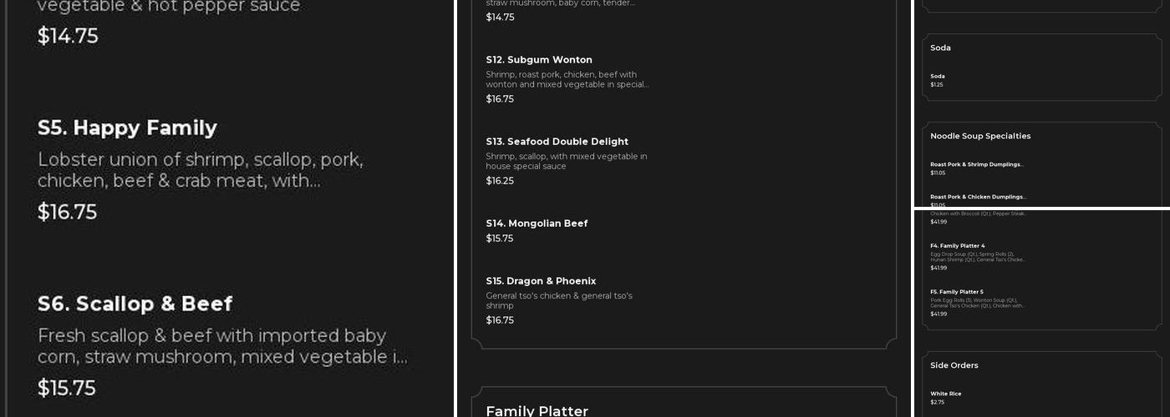Choose the S14. Mongolian Beef entry
This screenshot has width=1170, height=417.
click(x=537, y=224)
